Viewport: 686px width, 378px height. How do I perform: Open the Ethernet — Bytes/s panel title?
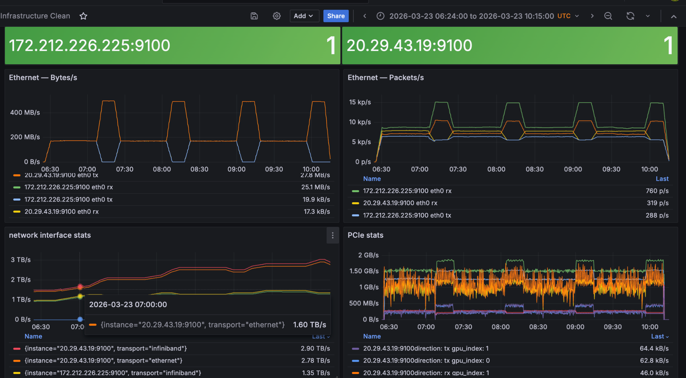[43, 78]
